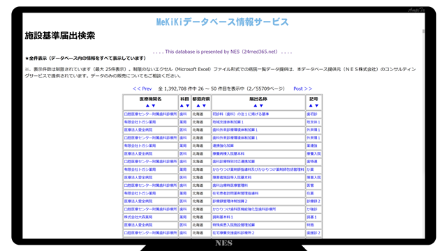This screenshot has height=251, width=447.
Task: Open かかりつけ薬剤師指導料及びかかりつけ薬剤師包括管理料 link
Action: point(258,169)
